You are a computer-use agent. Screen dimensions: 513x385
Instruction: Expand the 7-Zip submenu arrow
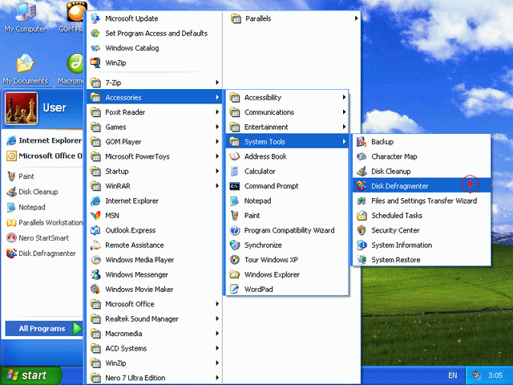pyautogui.click(x=217, y=83)
